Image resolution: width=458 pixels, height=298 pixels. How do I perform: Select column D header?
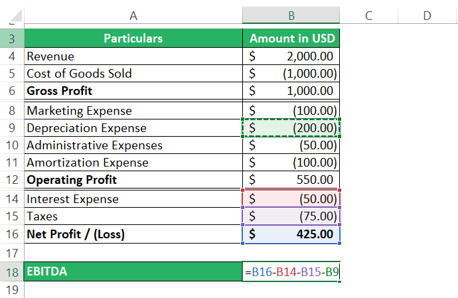(426, 15)
